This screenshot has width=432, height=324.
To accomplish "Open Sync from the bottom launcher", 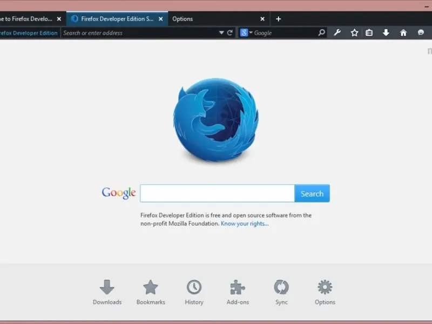I will [x=281, y=293].
